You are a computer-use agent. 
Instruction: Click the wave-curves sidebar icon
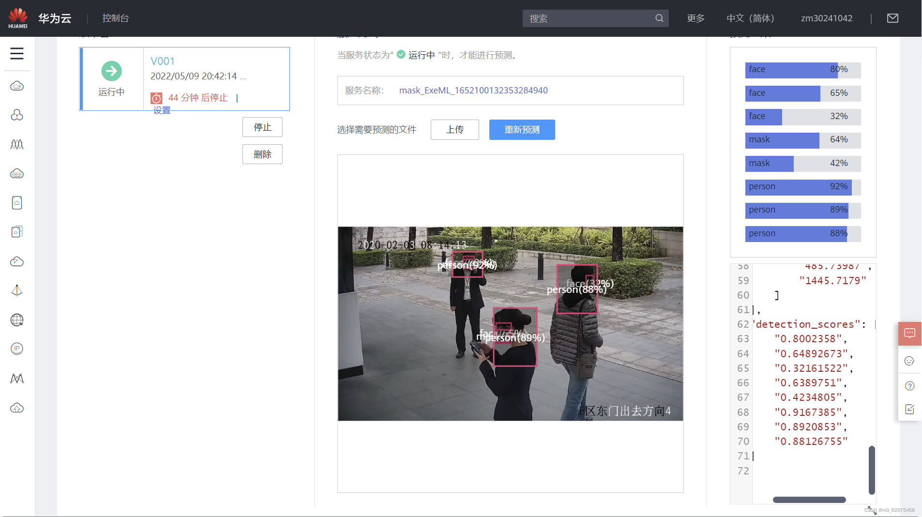[17, 144]
